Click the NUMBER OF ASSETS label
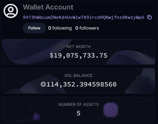This screenshot has height=124, width=158. click(x=78, y=105)
